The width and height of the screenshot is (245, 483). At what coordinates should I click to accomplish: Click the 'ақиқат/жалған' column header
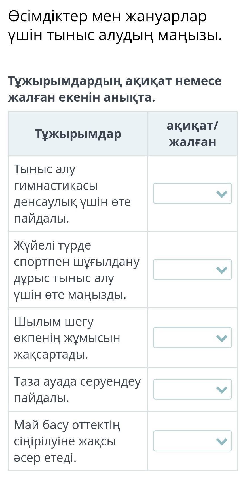coord(193,133)
